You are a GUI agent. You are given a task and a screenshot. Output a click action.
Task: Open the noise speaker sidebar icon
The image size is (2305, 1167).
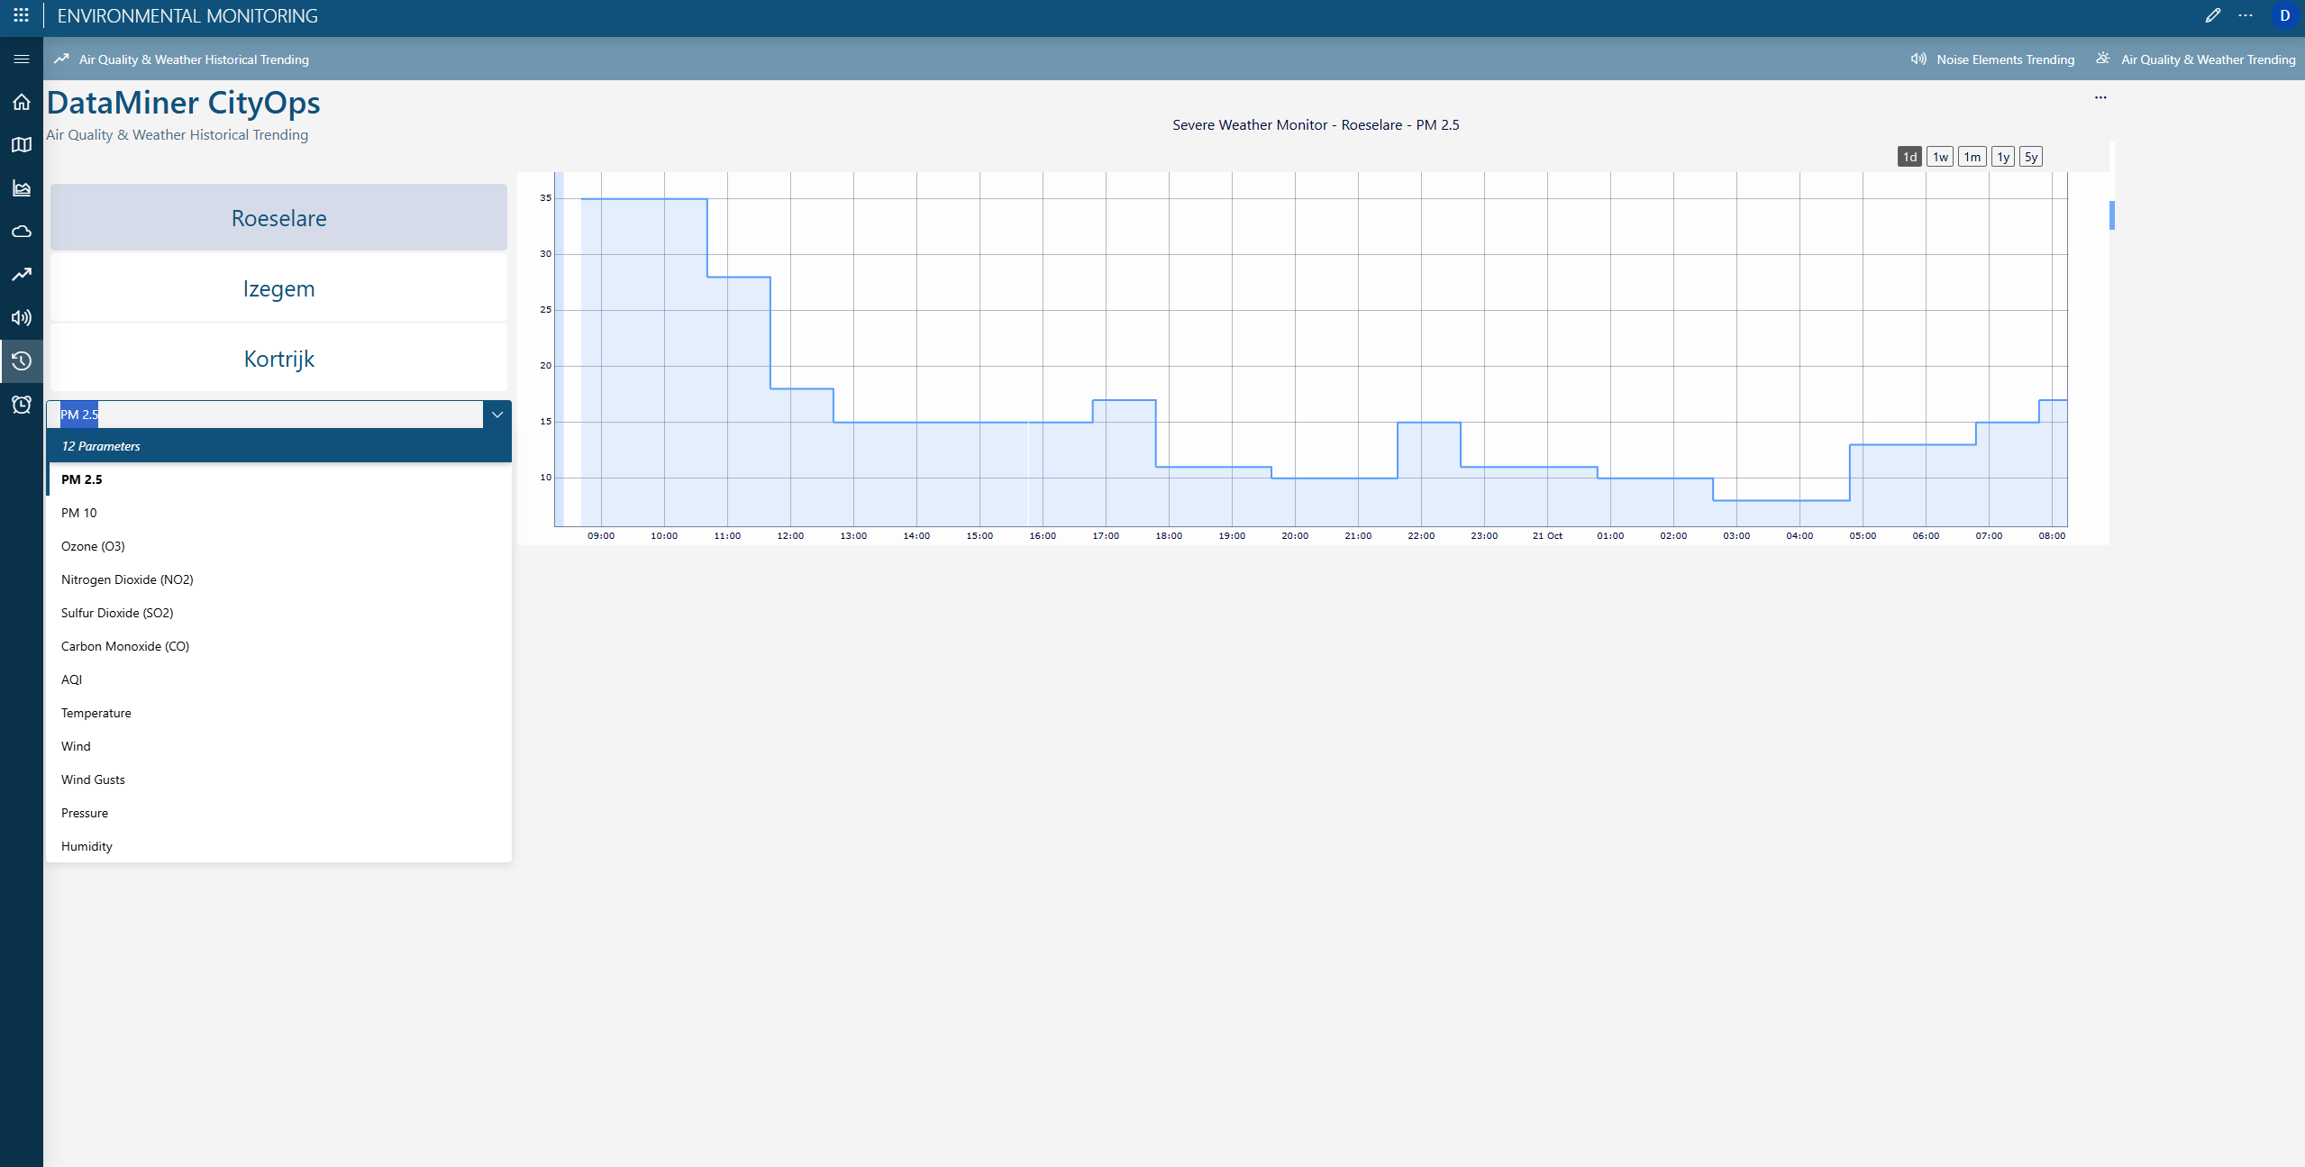tap(22, 318)
